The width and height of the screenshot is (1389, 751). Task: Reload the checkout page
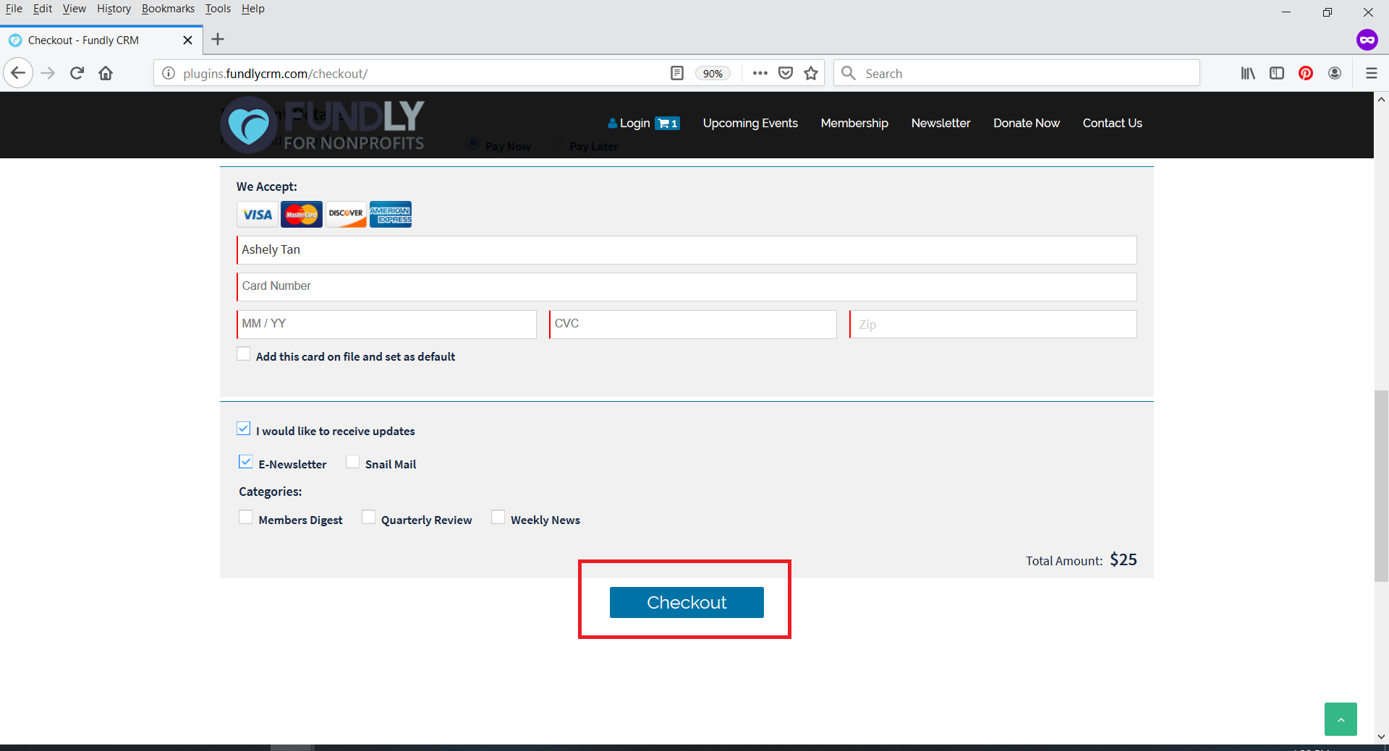(77, 73)
